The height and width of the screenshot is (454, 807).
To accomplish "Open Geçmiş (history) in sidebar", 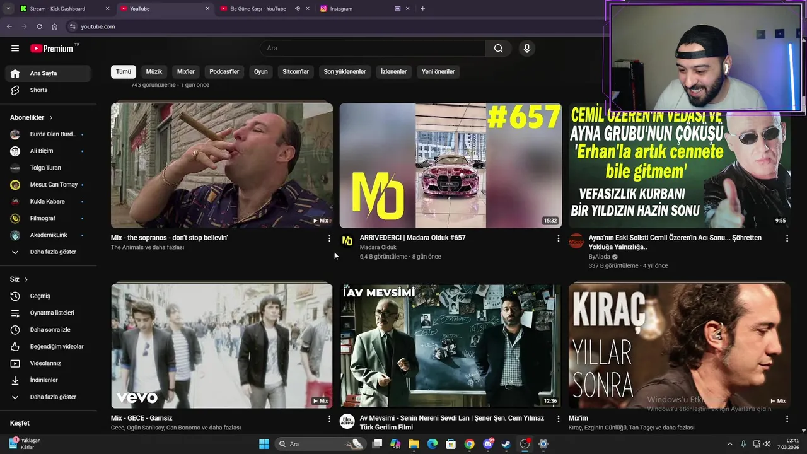I will 49,296.
